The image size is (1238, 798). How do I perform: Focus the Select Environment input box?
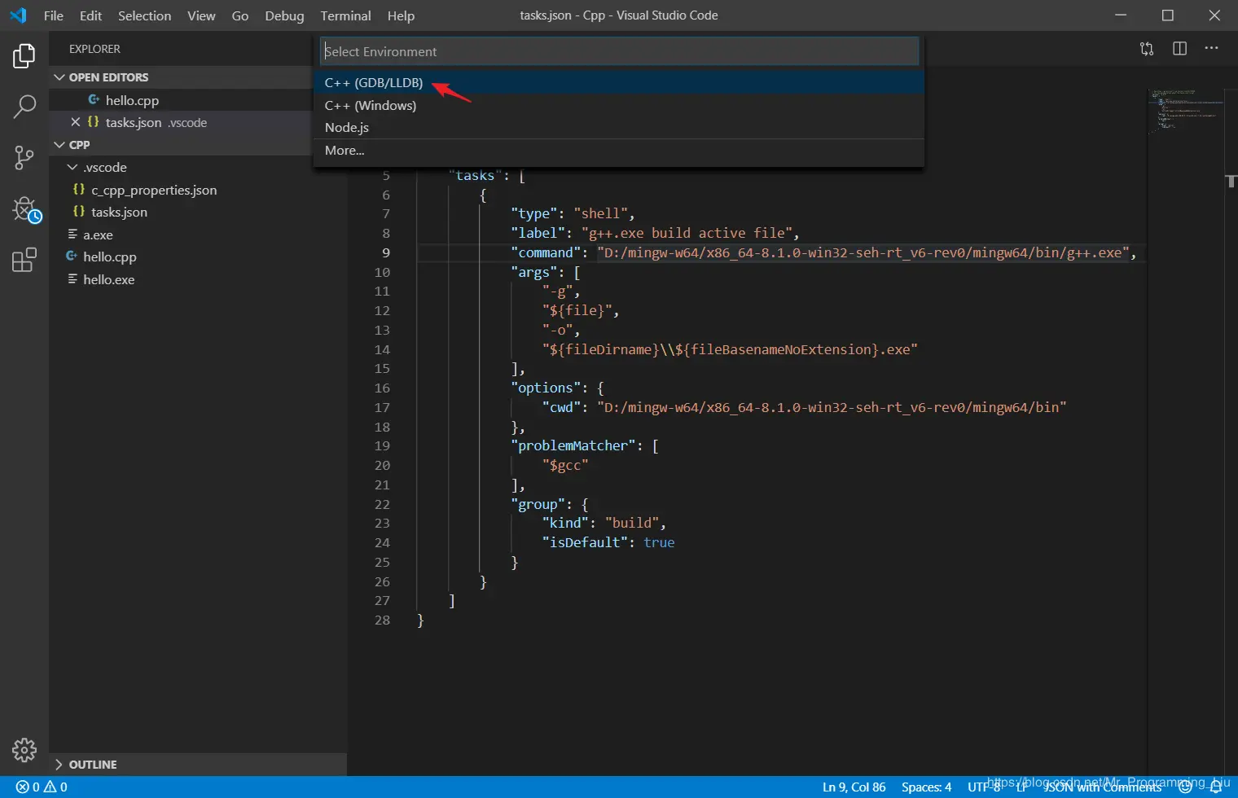point(619,51)
